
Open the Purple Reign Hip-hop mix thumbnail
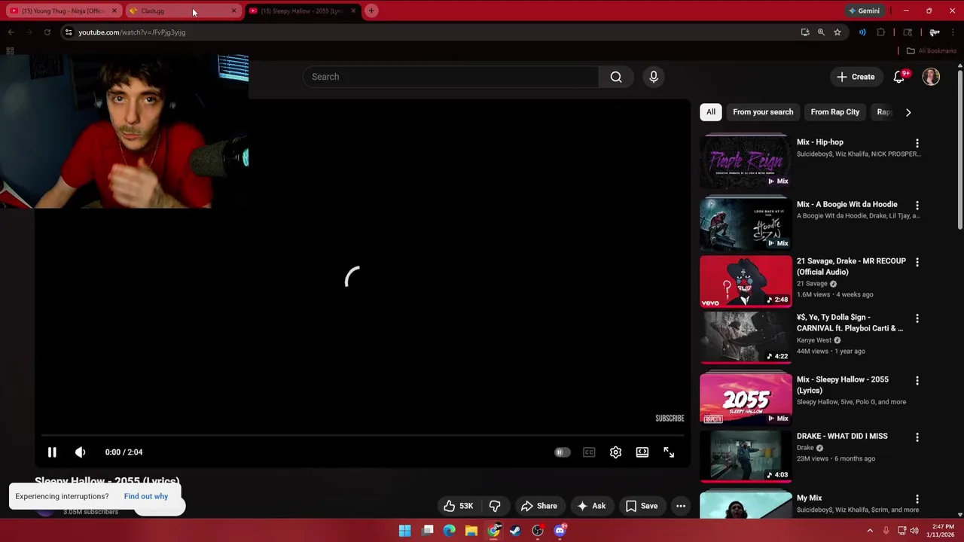point(746,162)
